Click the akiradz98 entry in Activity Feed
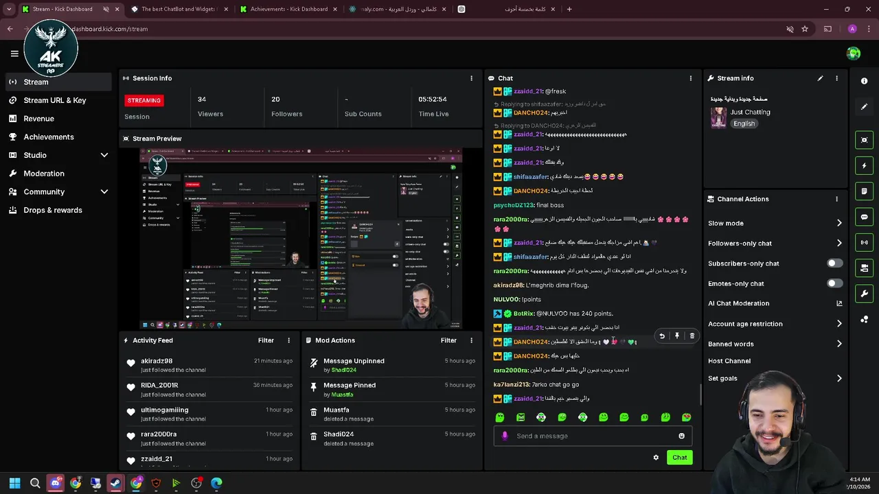The image size is (879, 494). (209, 365)
